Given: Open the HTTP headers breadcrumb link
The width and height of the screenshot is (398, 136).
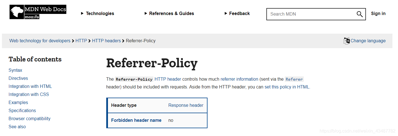Looking at the screenshot, I should click(106, 41).
